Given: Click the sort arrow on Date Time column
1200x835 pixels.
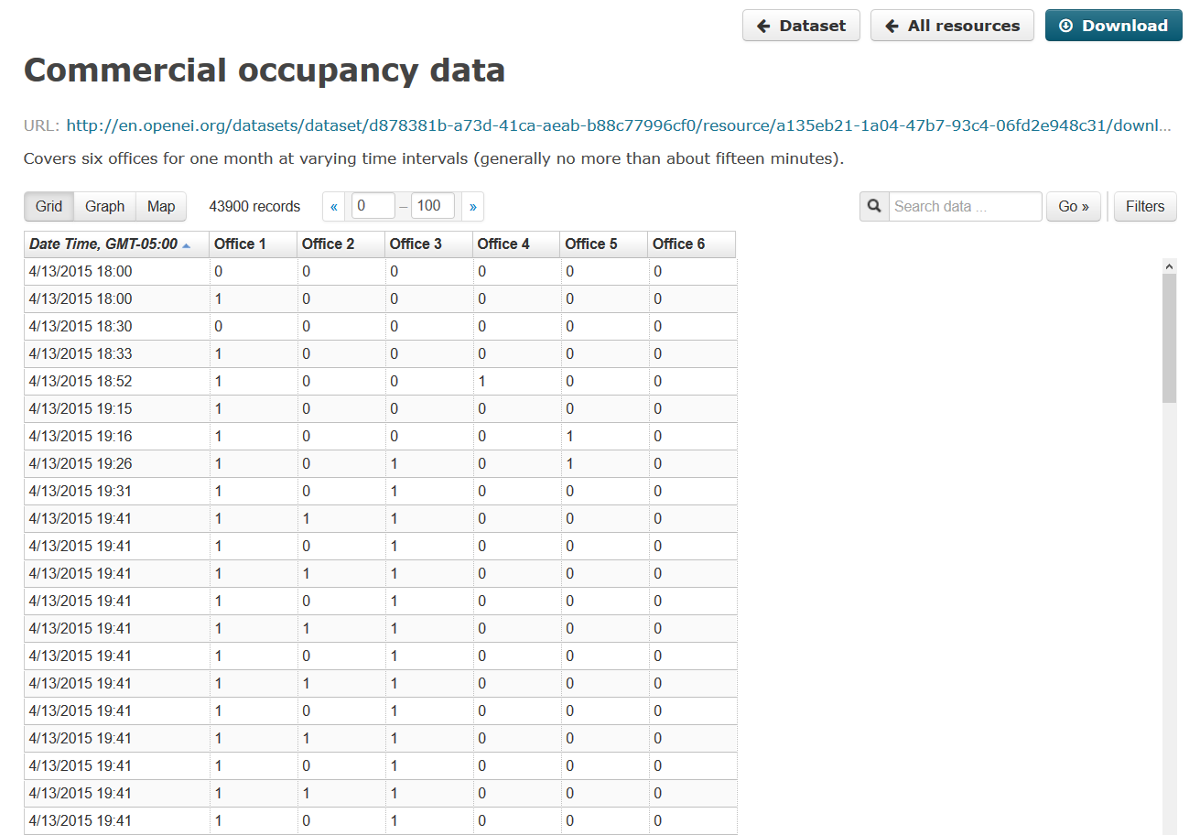Looking at the screenshot, I should (187, 245).
